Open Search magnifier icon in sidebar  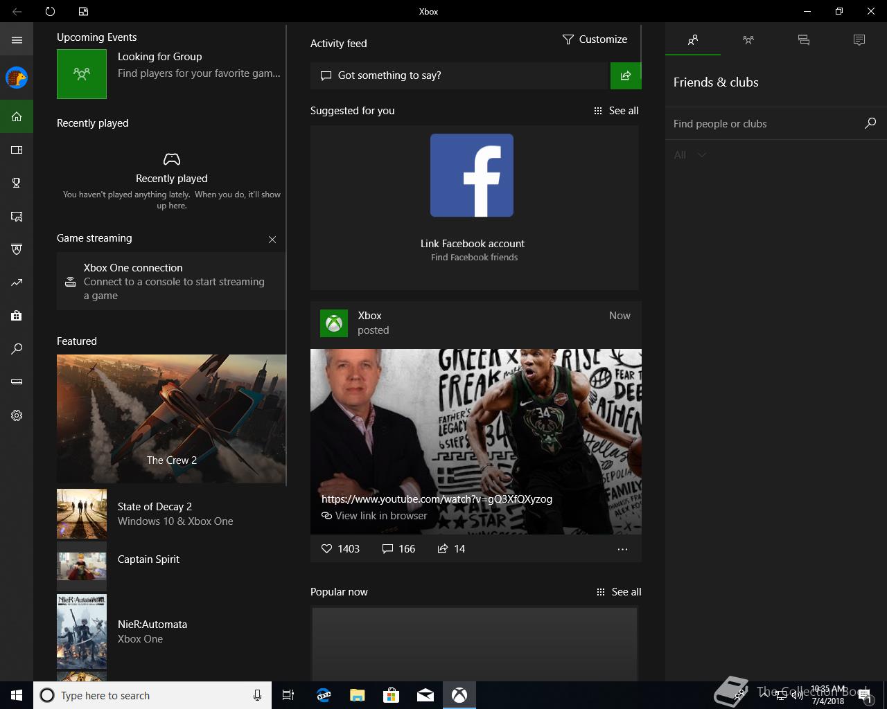(17, 349)
